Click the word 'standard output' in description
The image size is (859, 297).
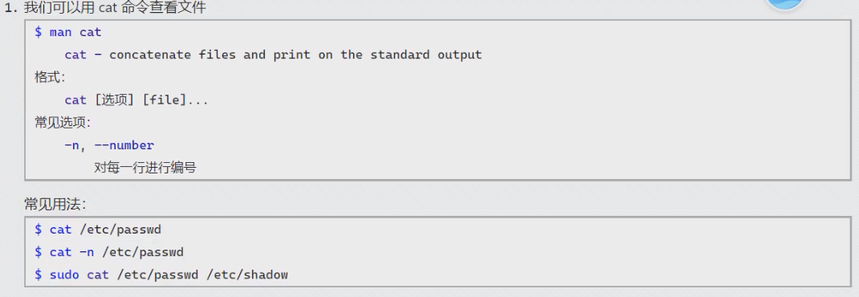[x=426, y=55]
